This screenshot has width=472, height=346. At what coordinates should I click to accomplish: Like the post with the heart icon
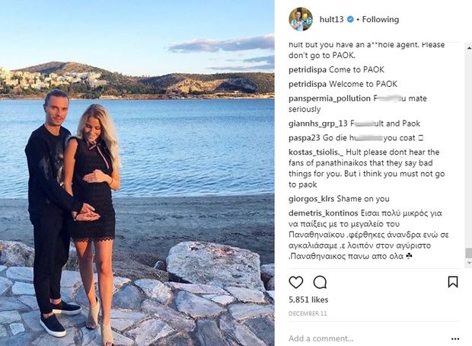tap(296, 283)
